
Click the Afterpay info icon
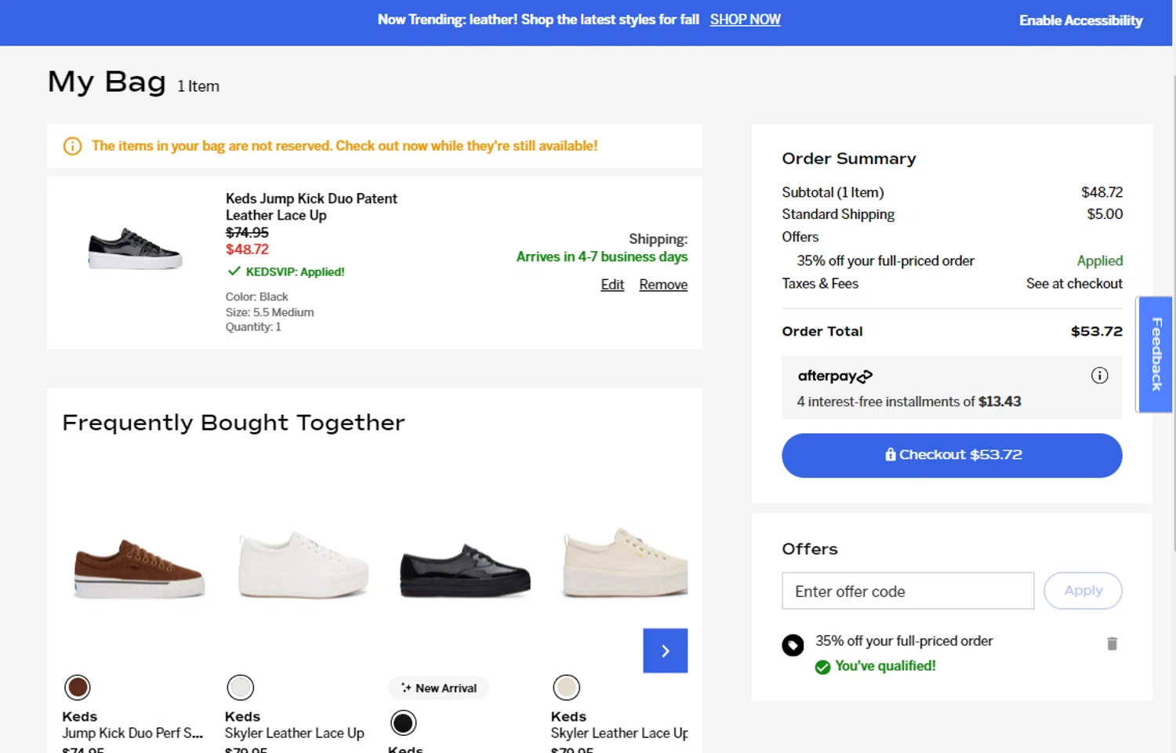point(1099,376)
